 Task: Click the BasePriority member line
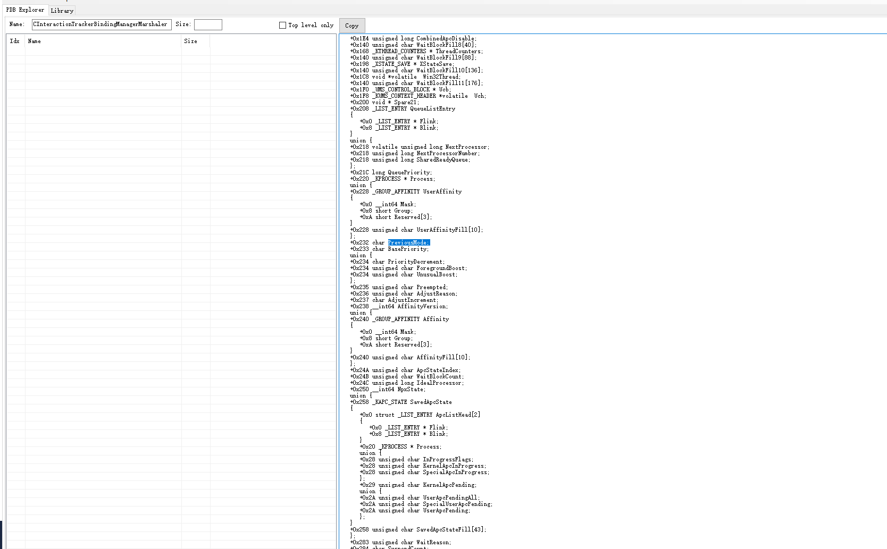[408, 249]
